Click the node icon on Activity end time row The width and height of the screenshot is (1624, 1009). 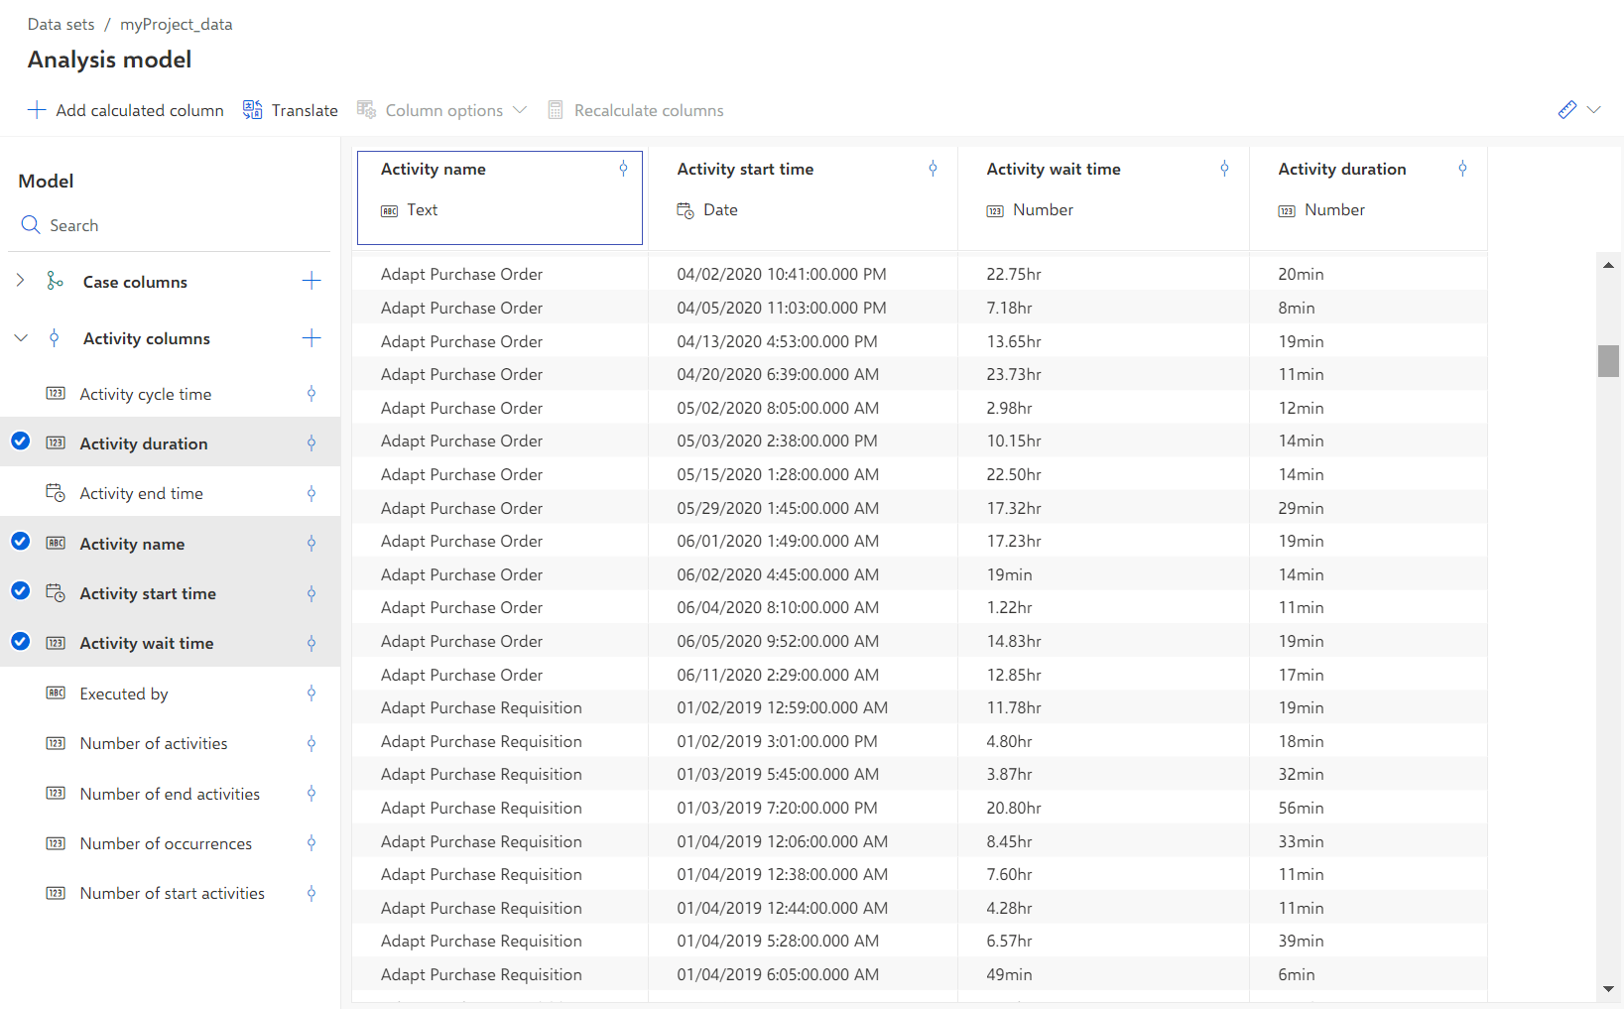coord(312,493)
